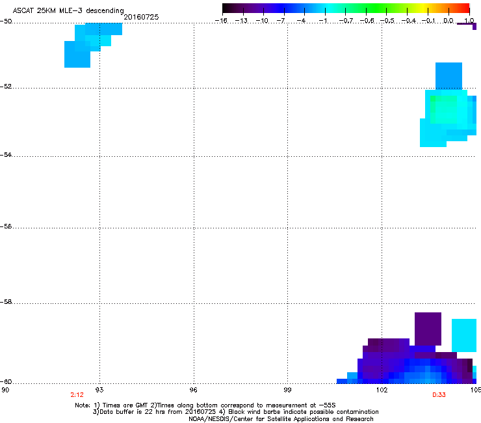Click the "90" longitude axis label
This screenshot has width=481, height=423.
[5, 390]
